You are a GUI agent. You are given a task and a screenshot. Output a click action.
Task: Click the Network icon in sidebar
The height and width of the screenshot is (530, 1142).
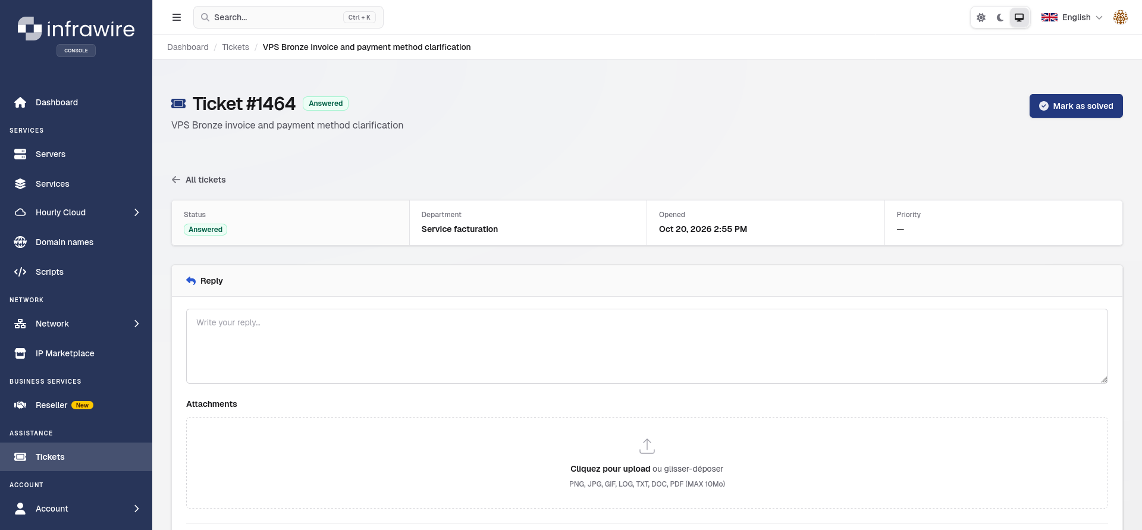[20, 324]
